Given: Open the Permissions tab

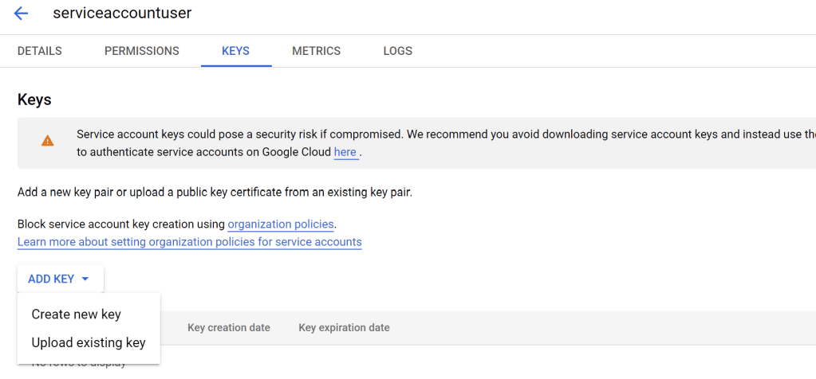Looking at the screenshot, I should (142, 51).
